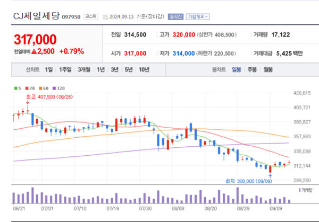Viewport: 319px width, 222px height.
Task: Switch to the 10년 line chart
Action: tap(144, 70)
